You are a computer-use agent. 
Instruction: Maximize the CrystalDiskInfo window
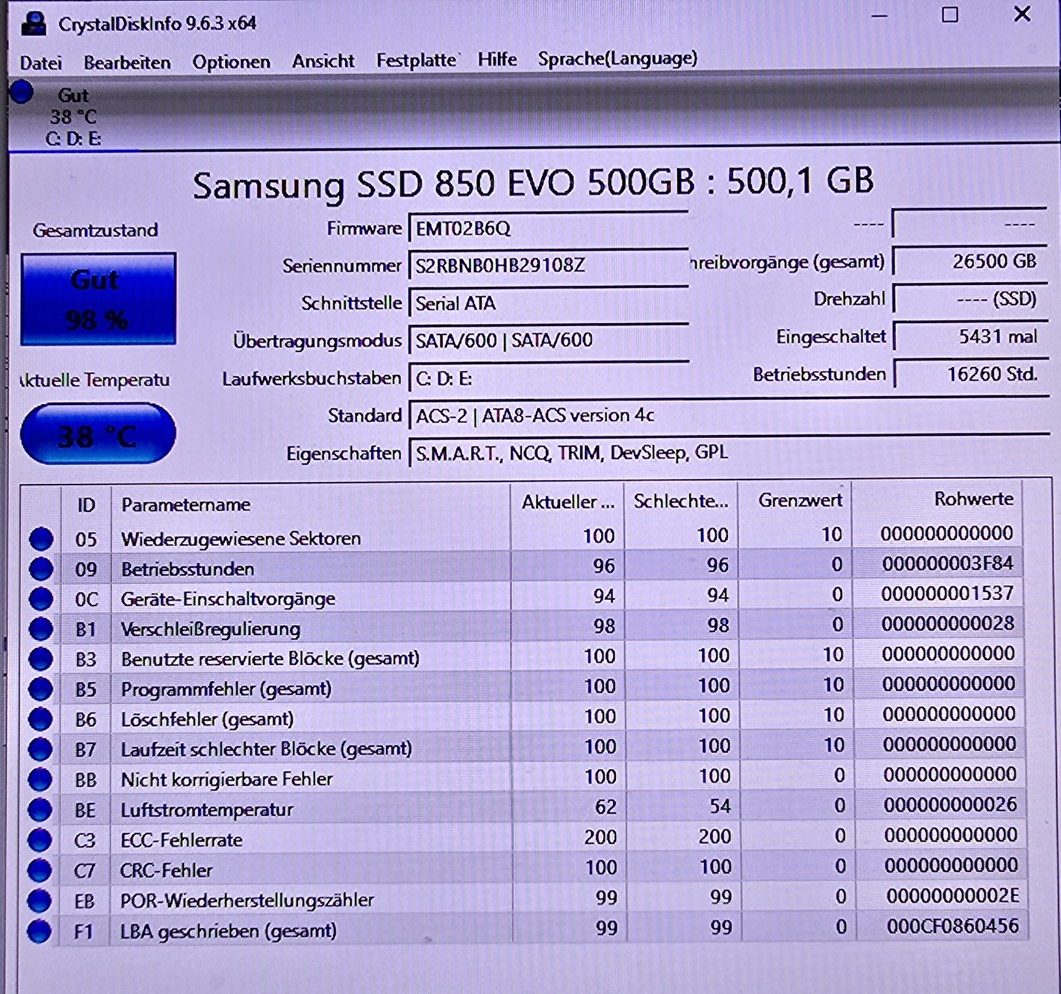[950, 15]
